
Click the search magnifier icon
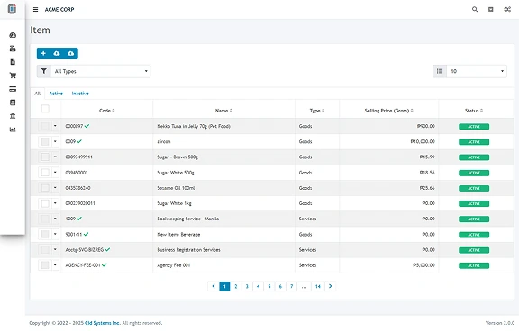pyautogui.click(x=475, y=9)
